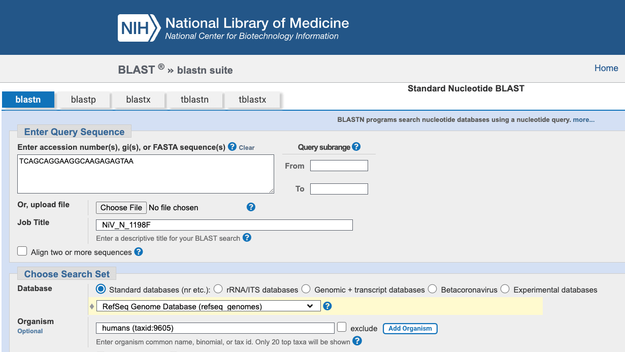Click the Organism humans (taxid:9605) field
Screen dimensions: 625x352
tap(215, 328)
